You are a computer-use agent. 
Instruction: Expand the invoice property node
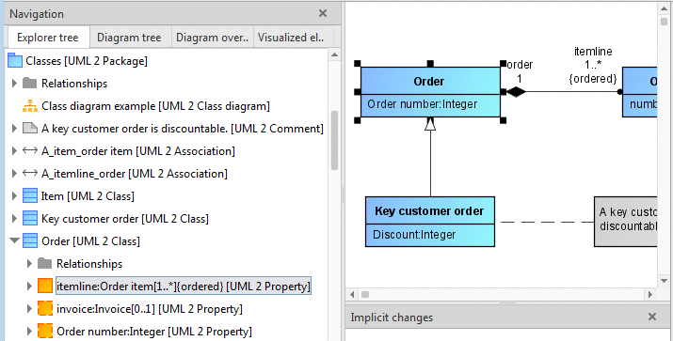coord(29,308)
